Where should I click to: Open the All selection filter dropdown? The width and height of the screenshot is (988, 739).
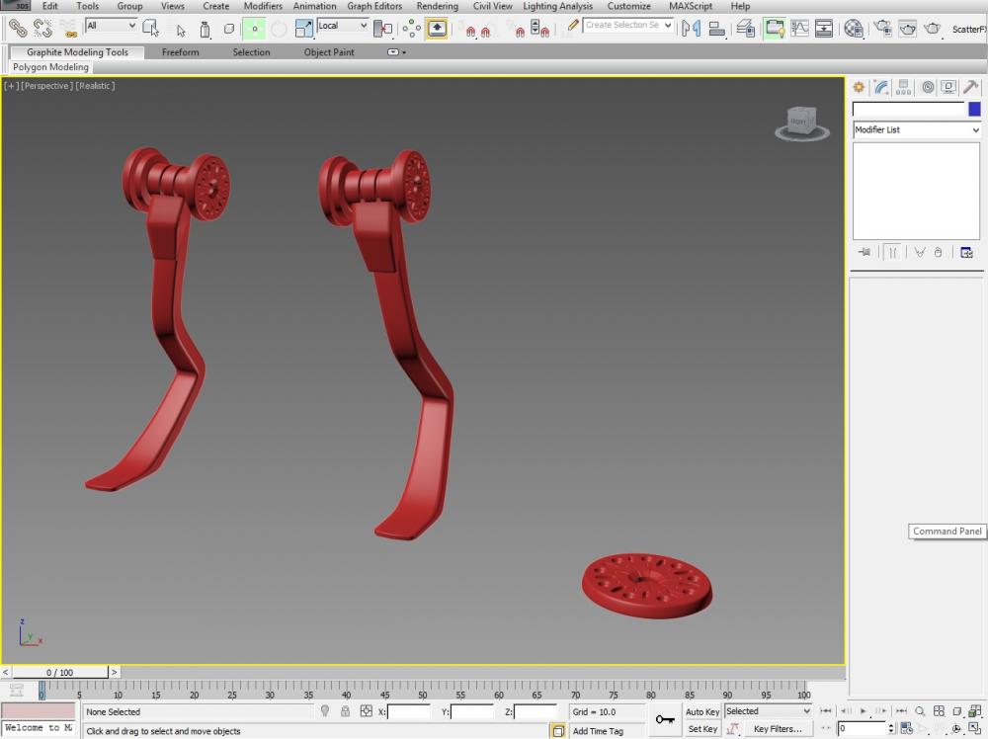(111, 26)
